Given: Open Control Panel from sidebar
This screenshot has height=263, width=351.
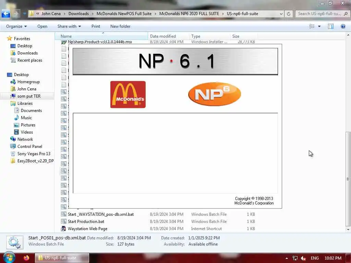Looking at the screenshot, I should [x=30, y=147].
